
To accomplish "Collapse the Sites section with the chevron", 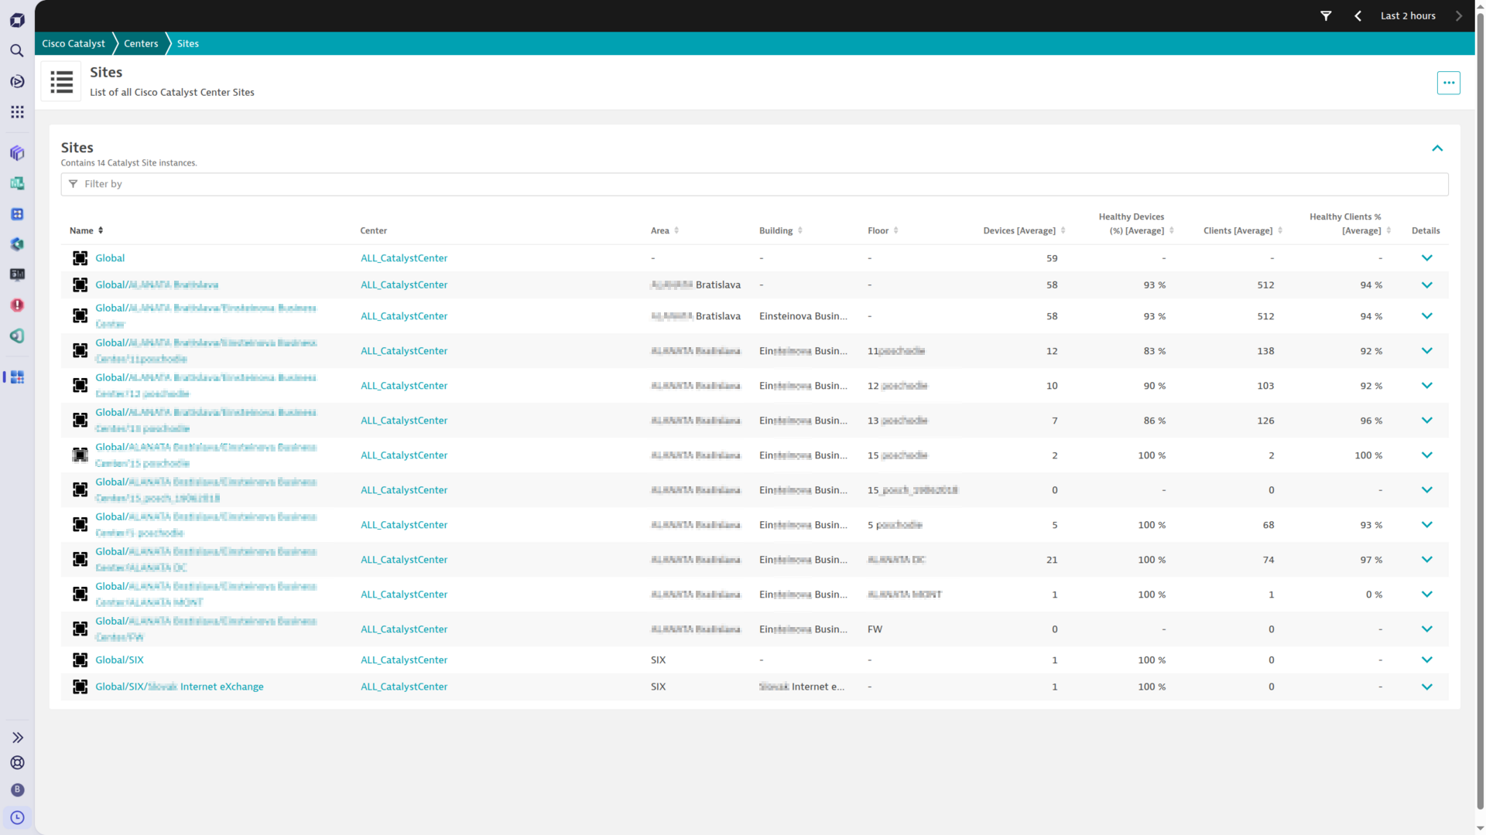I will (x=1437, y=148).
